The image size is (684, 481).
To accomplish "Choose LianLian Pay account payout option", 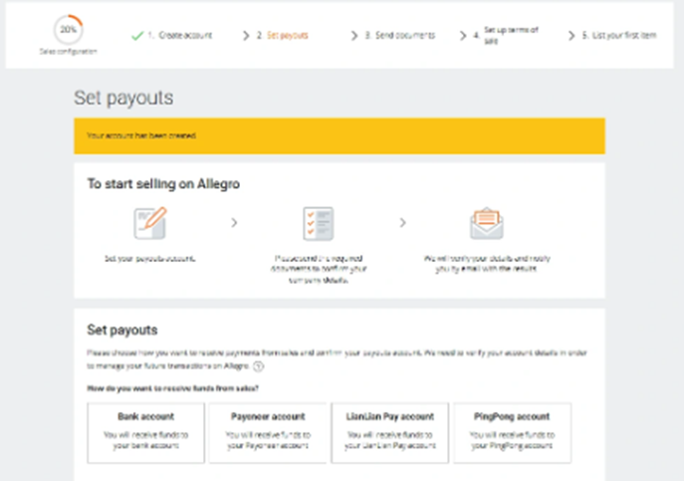I will click(x=390, y=432).
